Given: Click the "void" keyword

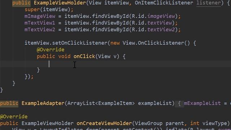Looking at the screenshot, I should coord(64,56).
